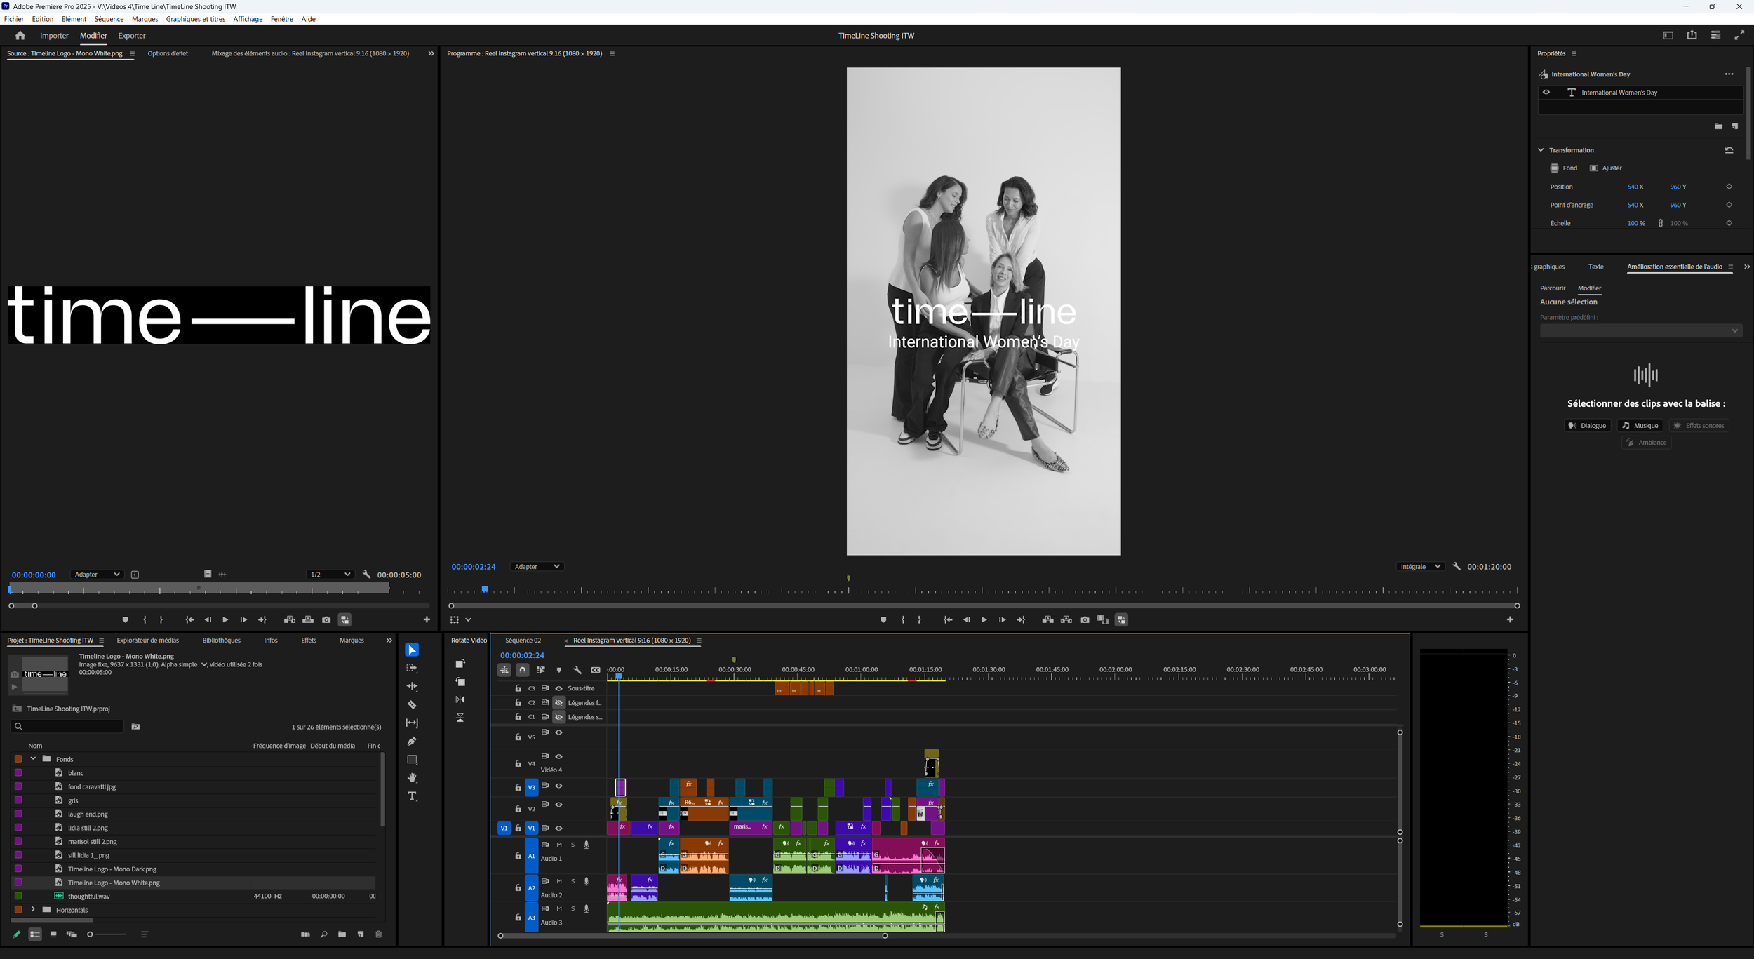Click the Project panel search field
Viewport: 1754px width, 959px height.
click(x=68, y=727)
